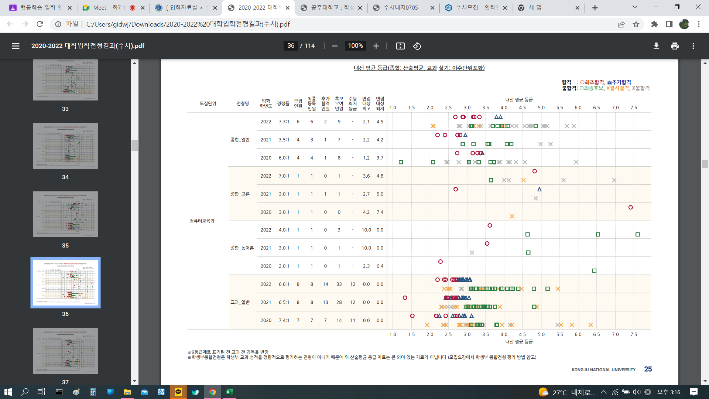Switch to the 수시내지0705 tab

(401, 7)
